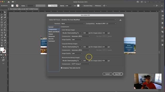Select the Magic Wand tool
Viewport: 165px width, 92px height.
pos(2,15)
